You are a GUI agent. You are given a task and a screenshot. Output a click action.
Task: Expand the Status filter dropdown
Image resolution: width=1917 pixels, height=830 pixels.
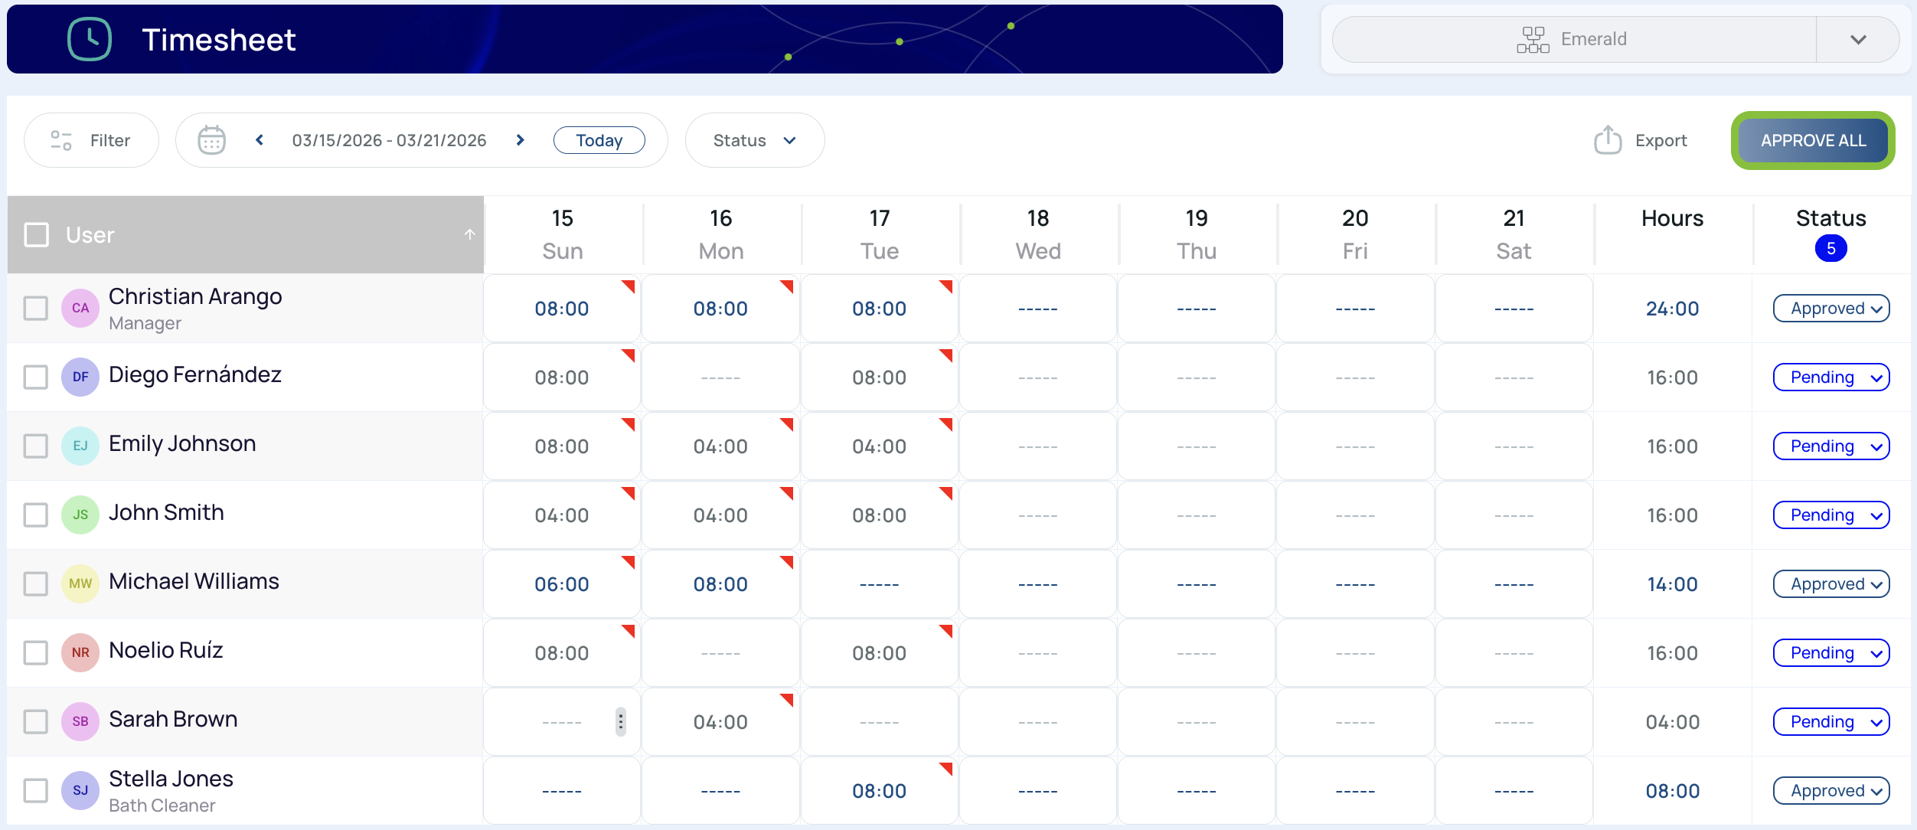pos(754,140)
